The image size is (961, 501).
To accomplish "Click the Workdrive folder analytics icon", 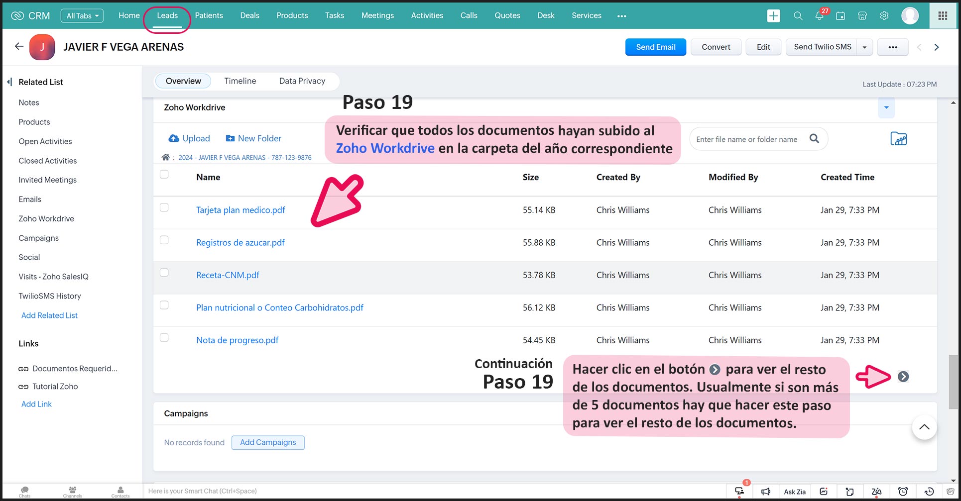I will click(898, 139).
